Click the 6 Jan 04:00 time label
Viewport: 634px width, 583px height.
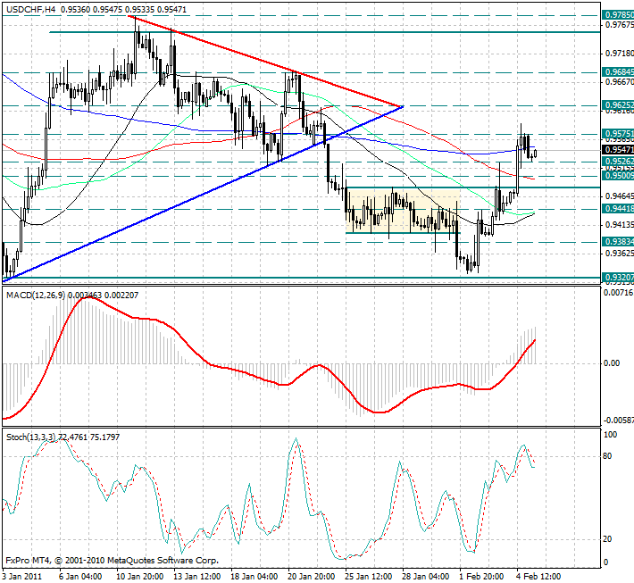click(80, 576)
